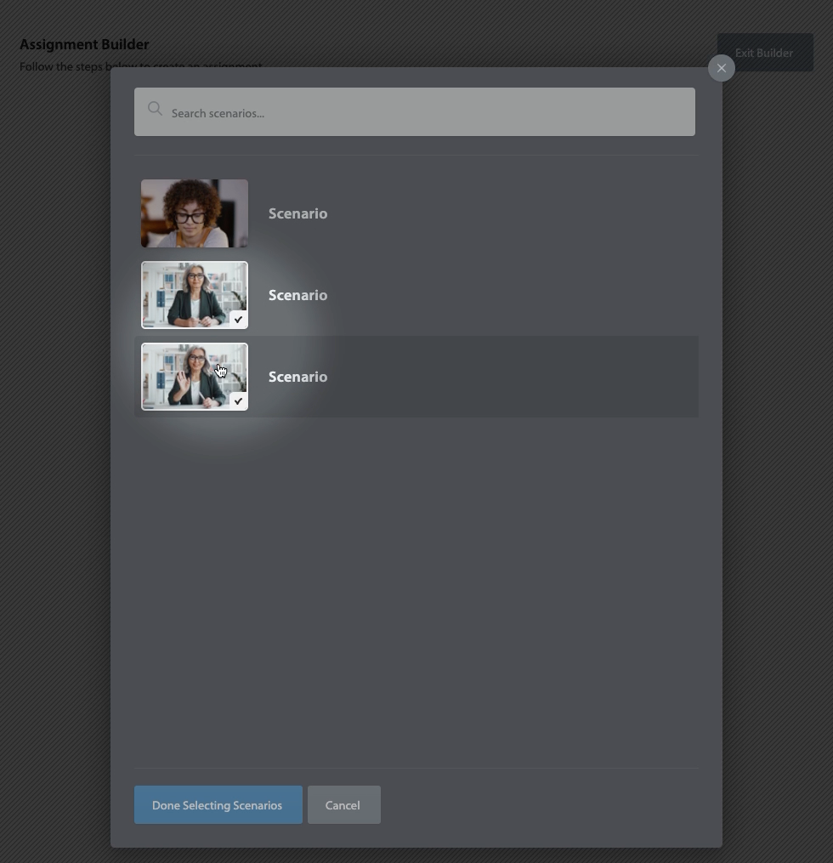
Task: Select the curly-haired woman scenario thumbnail
Action: click(x=195, y=213)
